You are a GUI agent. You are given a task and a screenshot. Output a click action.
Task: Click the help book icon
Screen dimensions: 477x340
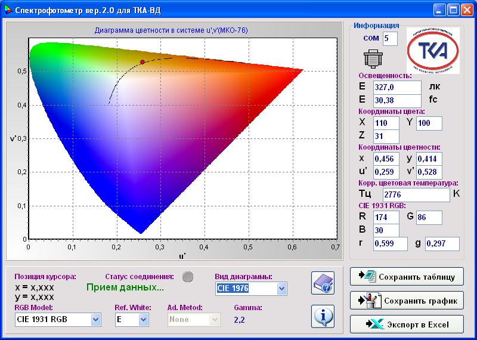pyautogui.click(x=323, y=283)
